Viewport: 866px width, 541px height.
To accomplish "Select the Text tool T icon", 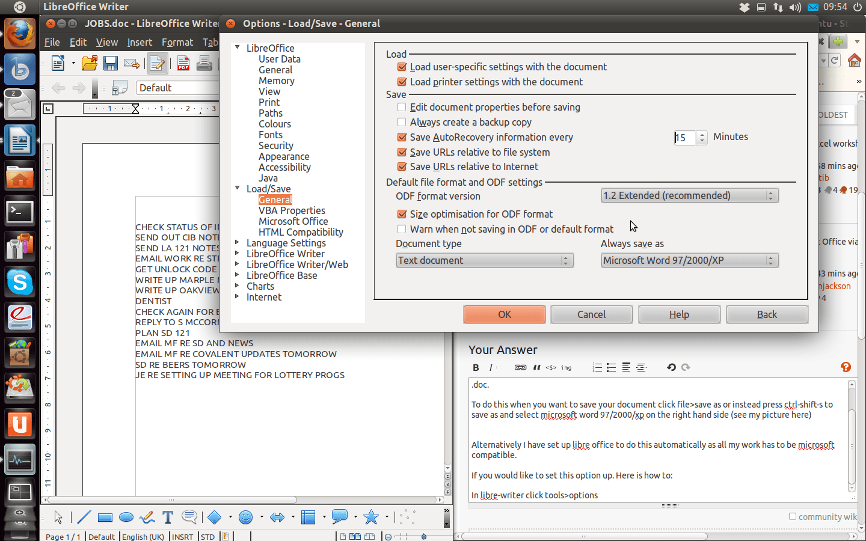I will click(168, 517).
